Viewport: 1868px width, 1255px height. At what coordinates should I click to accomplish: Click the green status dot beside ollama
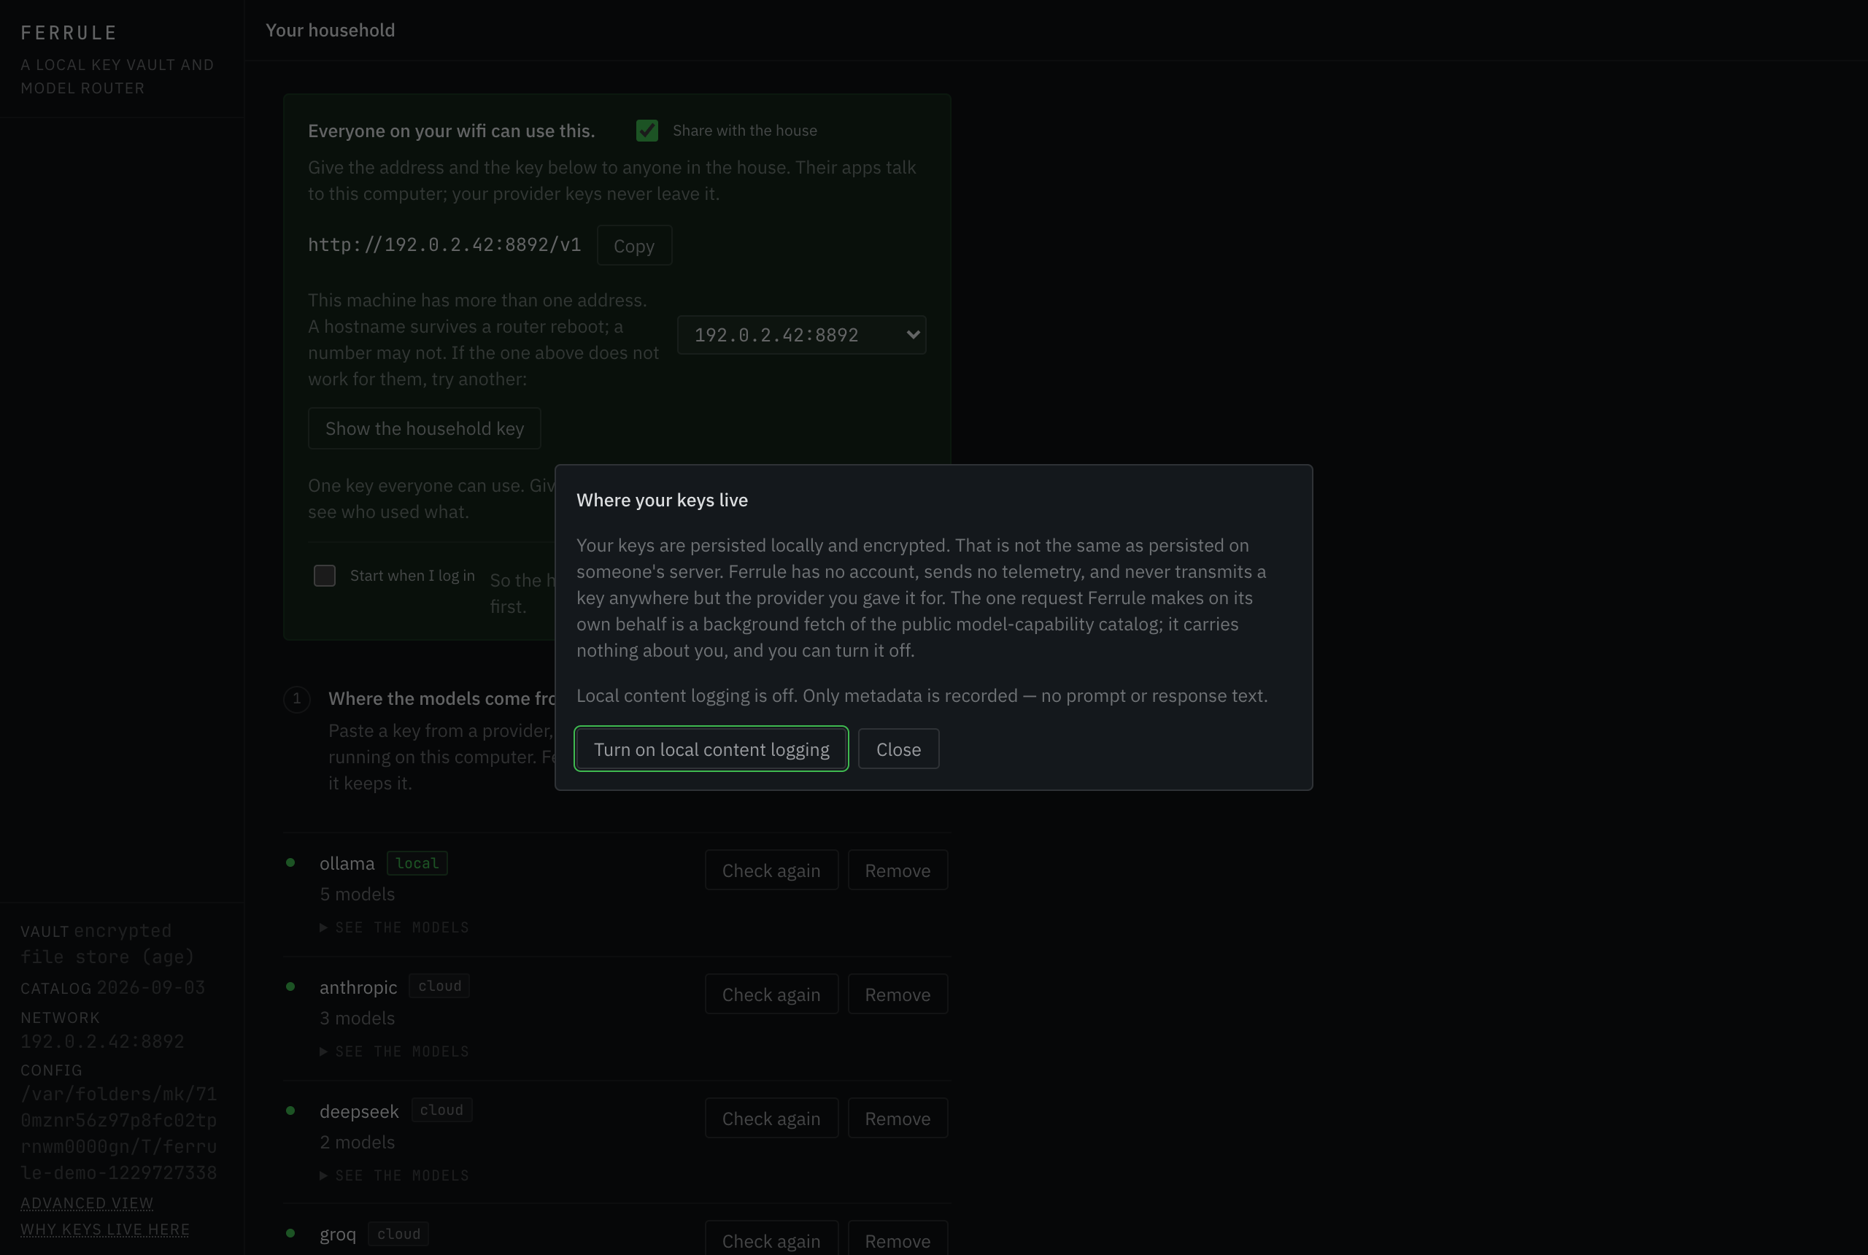[290, 862]
